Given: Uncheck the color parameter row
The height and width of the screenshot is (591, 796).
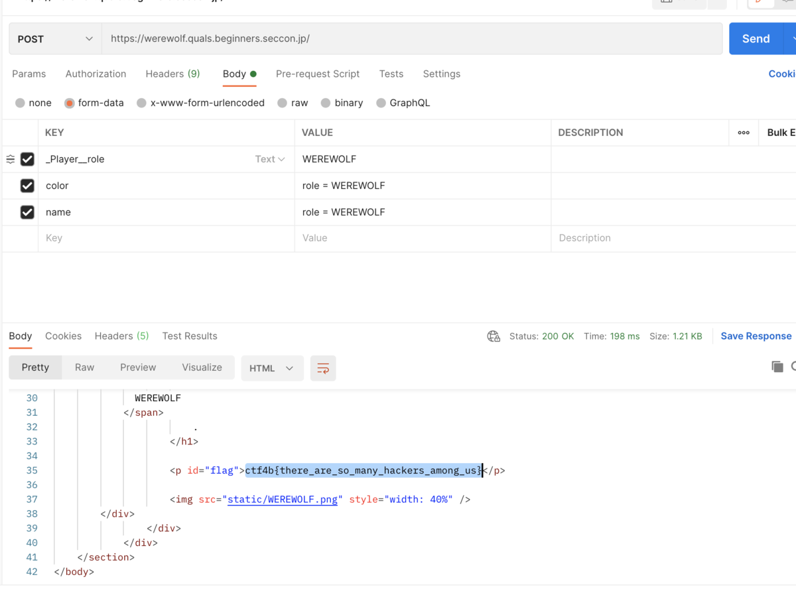Looking at the screenshot, I should (x=27, y=186).
